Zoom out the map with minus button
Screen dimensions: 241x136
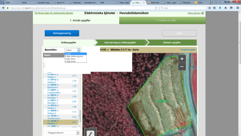click(182, 66)
